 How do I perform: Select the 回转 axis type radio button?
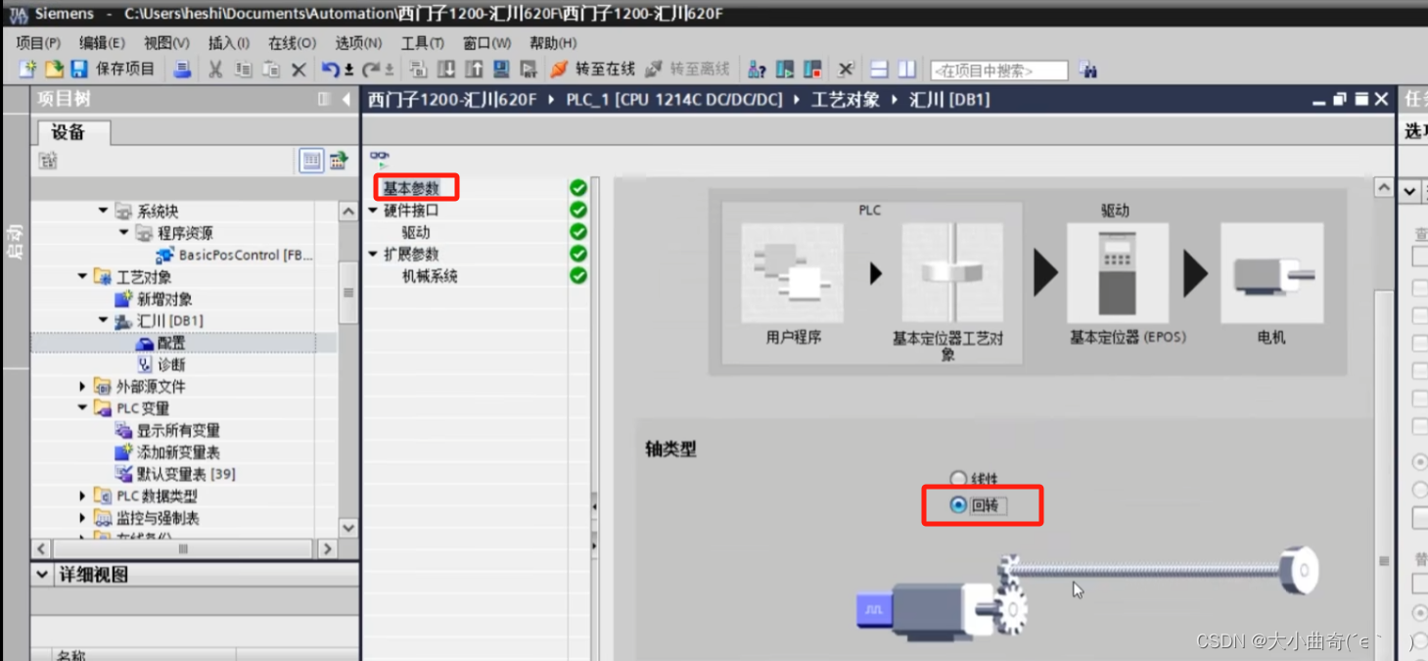pyautogui.click(x=958, y=505)
